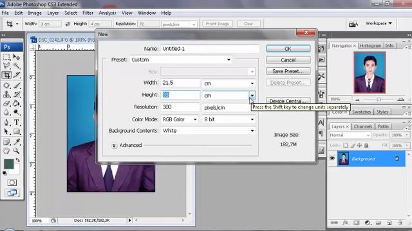Open the Height unit dropdown arrow
This screenshot has height=231, width=412.
(x=252, y=96)
